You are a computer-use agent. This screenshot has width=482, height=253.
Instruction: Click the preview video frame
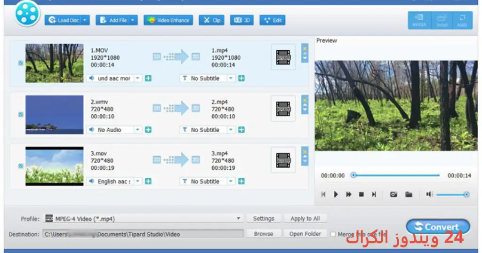click(396, 105)
